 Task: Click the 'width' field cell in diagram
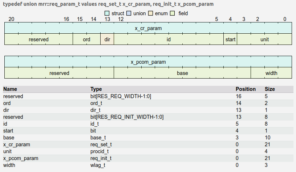[x=271, y=73]
